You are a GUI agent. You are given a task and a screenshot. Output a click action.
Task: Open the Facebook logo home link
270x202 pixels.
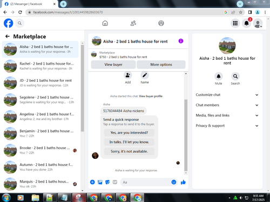point(8,23)
